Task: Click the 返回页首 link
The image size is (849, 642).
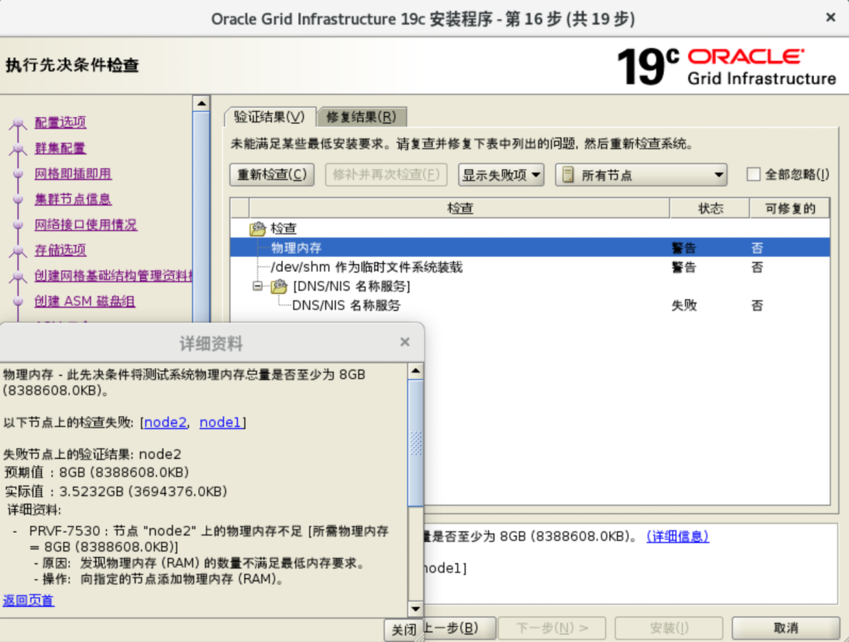Action: [28, 600]
